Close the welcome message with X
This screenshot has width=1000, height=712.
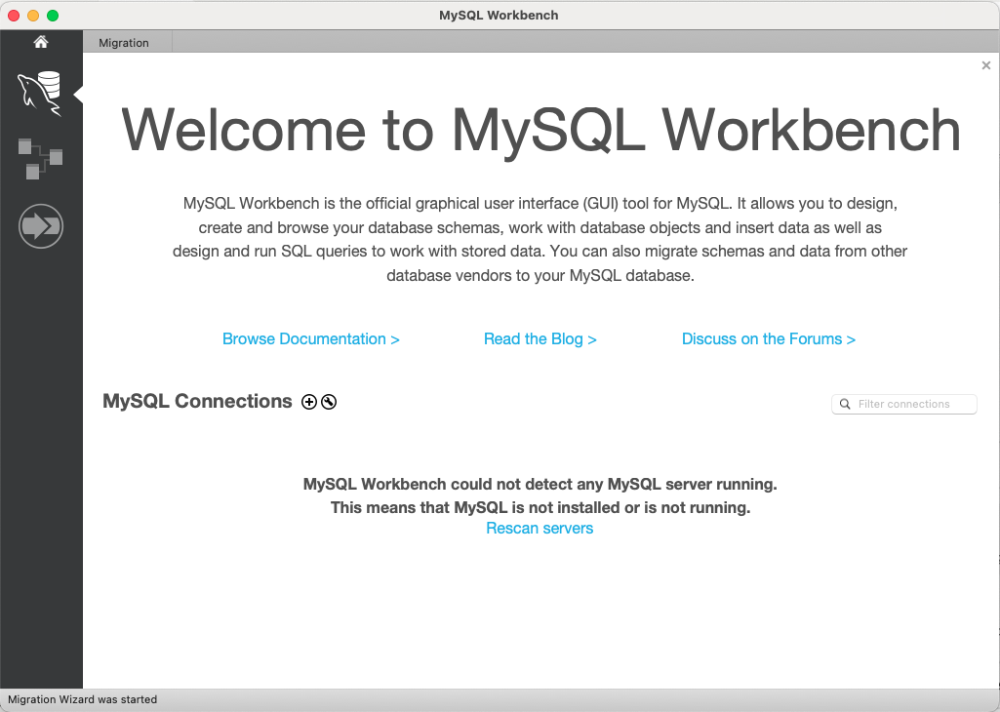tap(986, 65)
